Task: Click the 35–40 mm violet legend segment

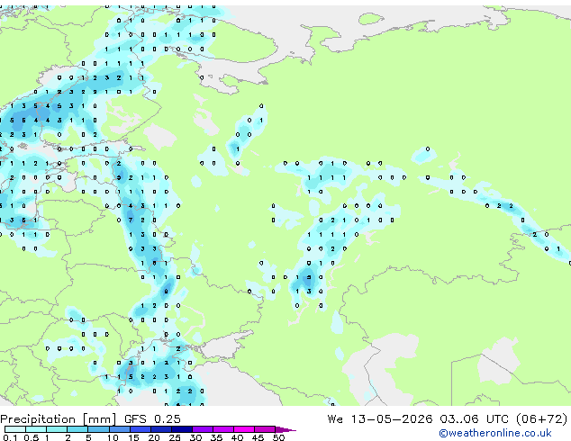Action: pyautogui.click(x=222, y=429)
